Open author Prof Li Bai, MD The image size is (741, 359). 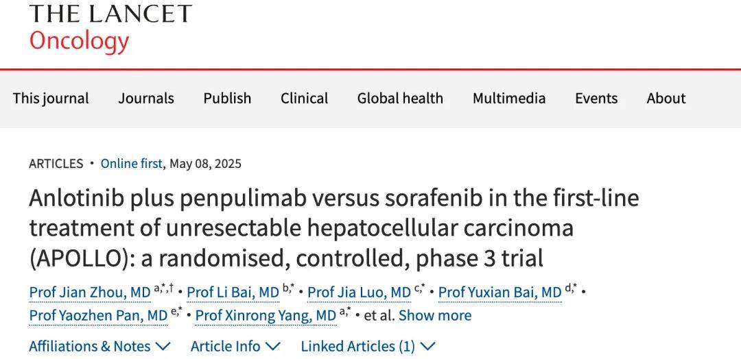233,293
